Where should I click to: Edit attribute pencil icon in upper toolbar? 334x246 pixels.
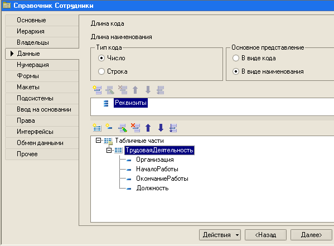pyautogui.click(x=110, y=90)
